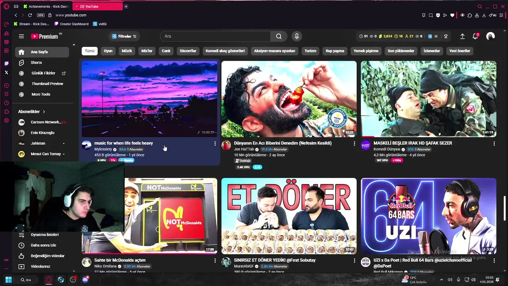
Task: Select the Oyun filter chip
Action: pyautogui.click(x=108, y=51)
